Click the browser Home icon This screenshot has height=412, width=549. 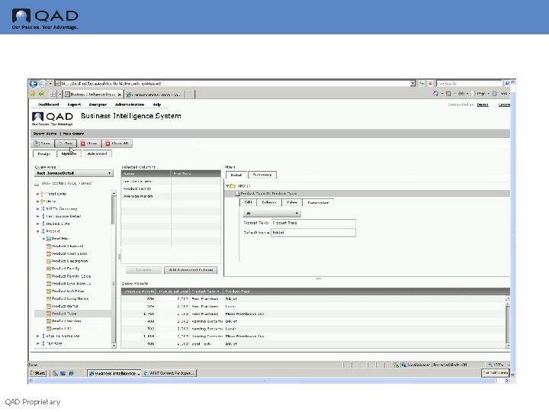click(435, 94)
